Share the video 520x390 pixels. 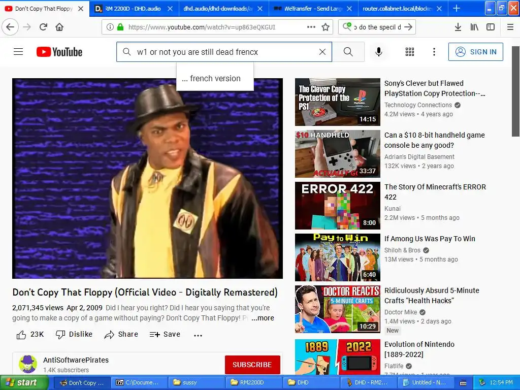(x=121, y=334)
